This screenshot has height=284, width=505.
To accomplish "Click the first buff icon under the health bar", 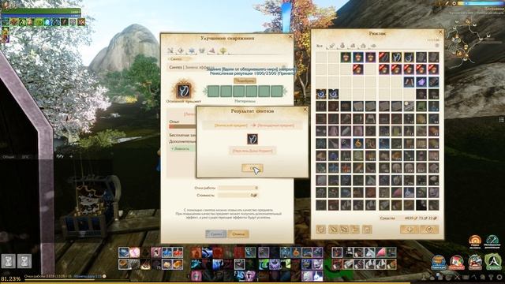I will tap(6, 22).
